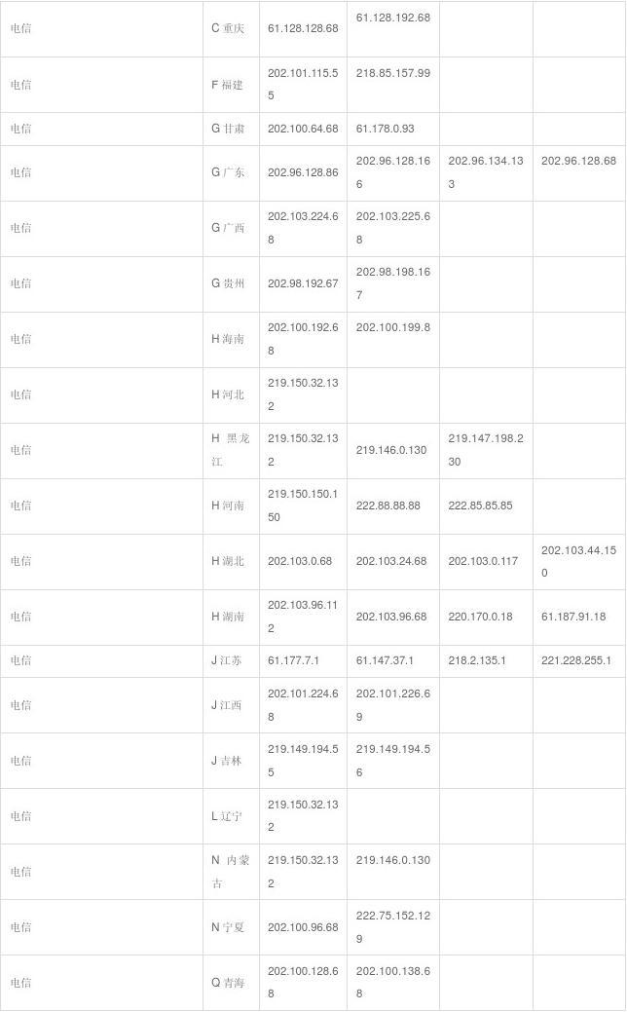Select the 222.75.152.129 address in 宁夏 row

pyautogui.click(x=392, y=927)
